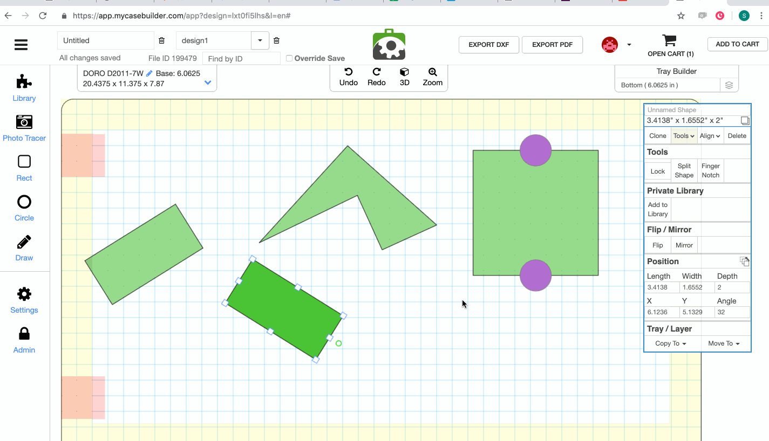769x441 pixels.
Task: Expand the DORO D2011-7W case details
Action: point(207,82)
